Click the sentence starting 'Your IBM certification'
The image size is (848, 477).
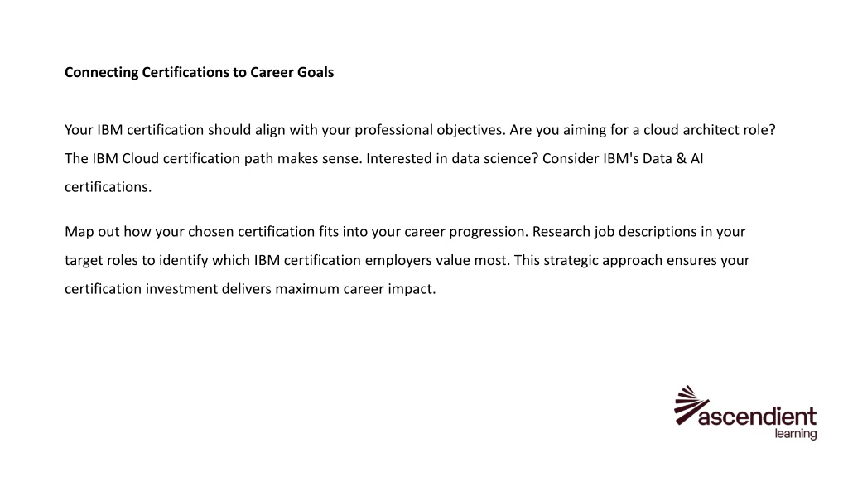pyautogui.click(x=285, y=130)
